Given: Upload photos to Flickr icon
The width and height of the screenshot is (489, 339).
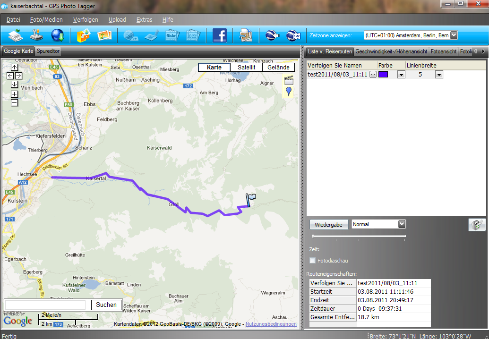Looking at the screenshot, I should point(172,35).
